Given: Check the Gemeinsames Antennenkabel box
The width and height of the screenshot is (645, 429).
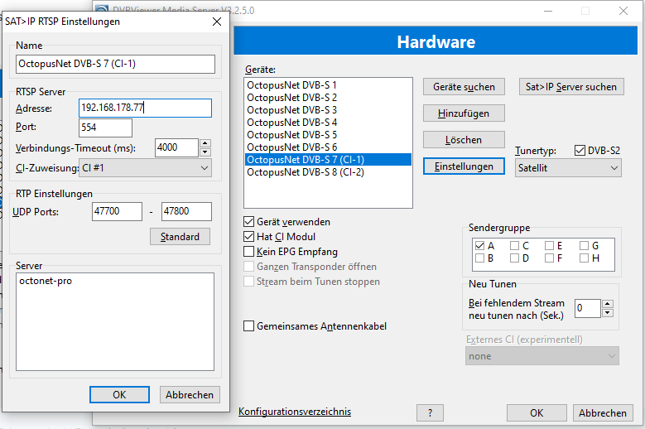Looking at the screenshot, I should coord(249,326).
